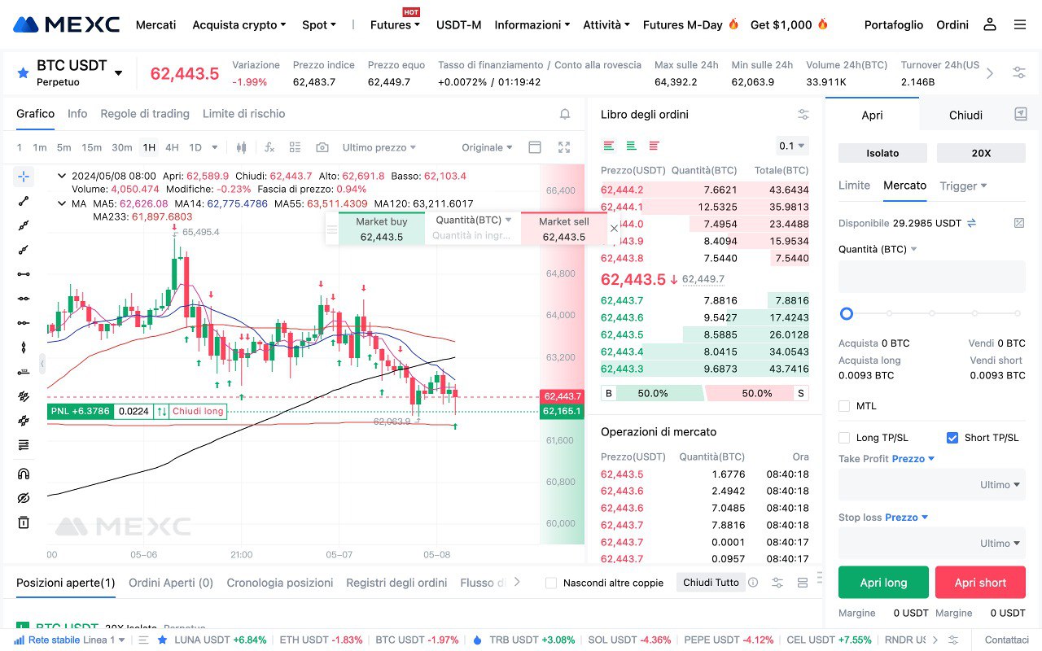
Task: Open the calculator icon beside Chiudi tab
Action: tap(1021, 115)
